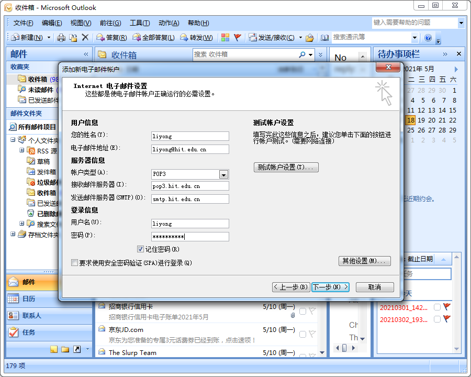Click the Your Name (您的姓名) field

(x=190, y=136)
